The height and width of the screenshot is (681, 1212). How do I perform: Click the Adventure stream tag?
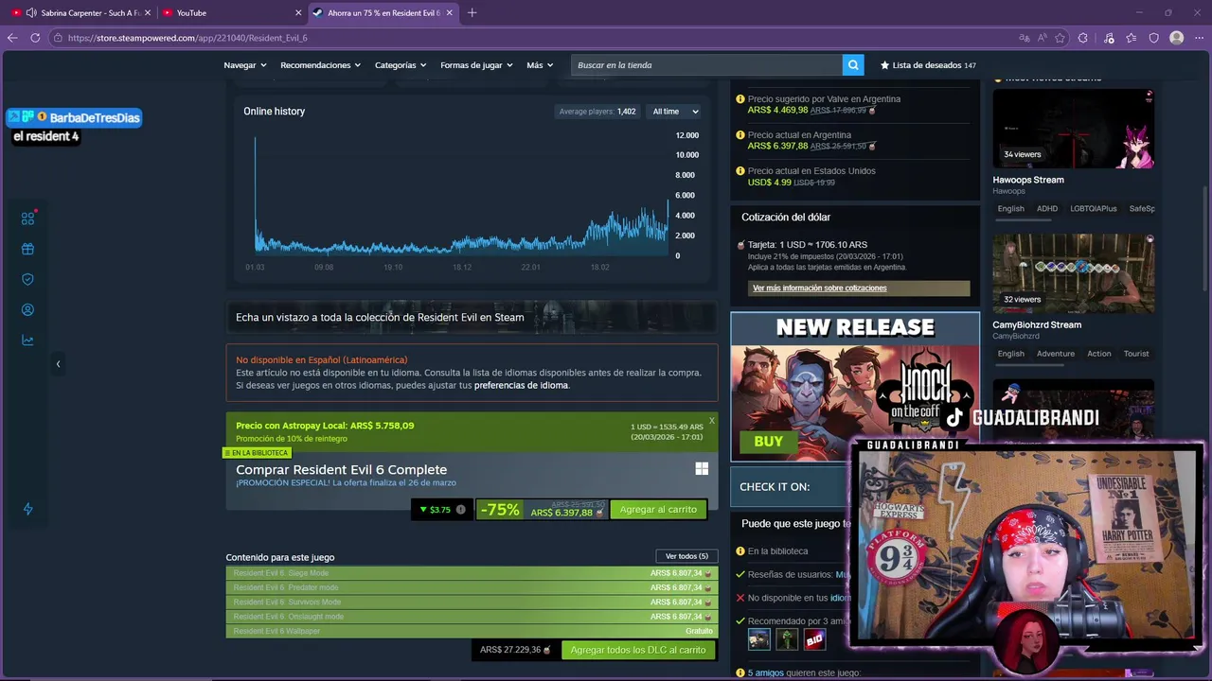1055,354
